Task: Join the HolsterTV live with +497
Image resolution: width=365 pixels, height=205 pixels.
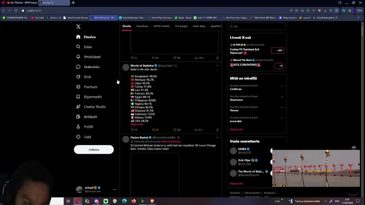Action: click(277, 51)
